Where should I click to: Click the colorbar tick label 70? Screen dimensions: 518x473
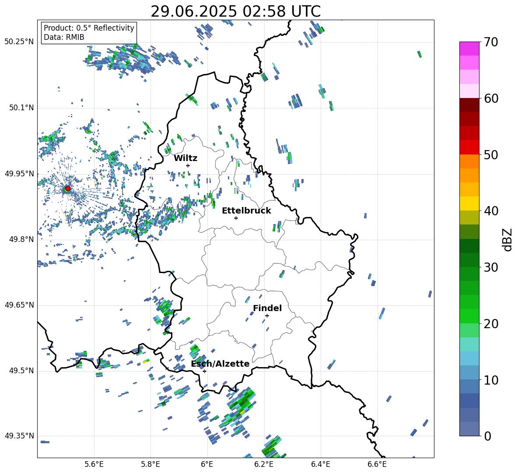tap(491, 42)
